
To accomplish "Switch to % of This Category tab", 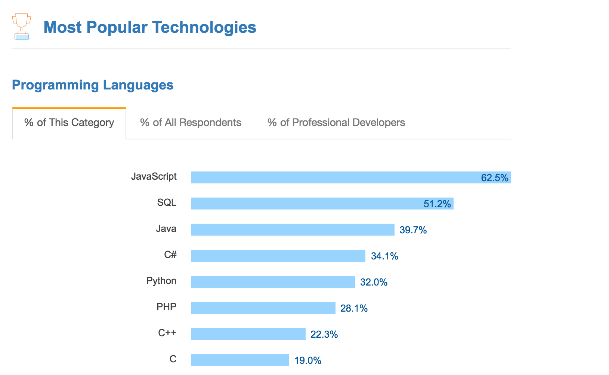I will coord(69,123).
